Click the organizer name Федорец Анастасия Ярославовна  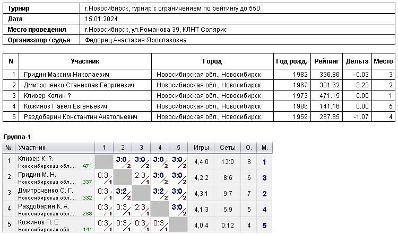pos(135,40)
